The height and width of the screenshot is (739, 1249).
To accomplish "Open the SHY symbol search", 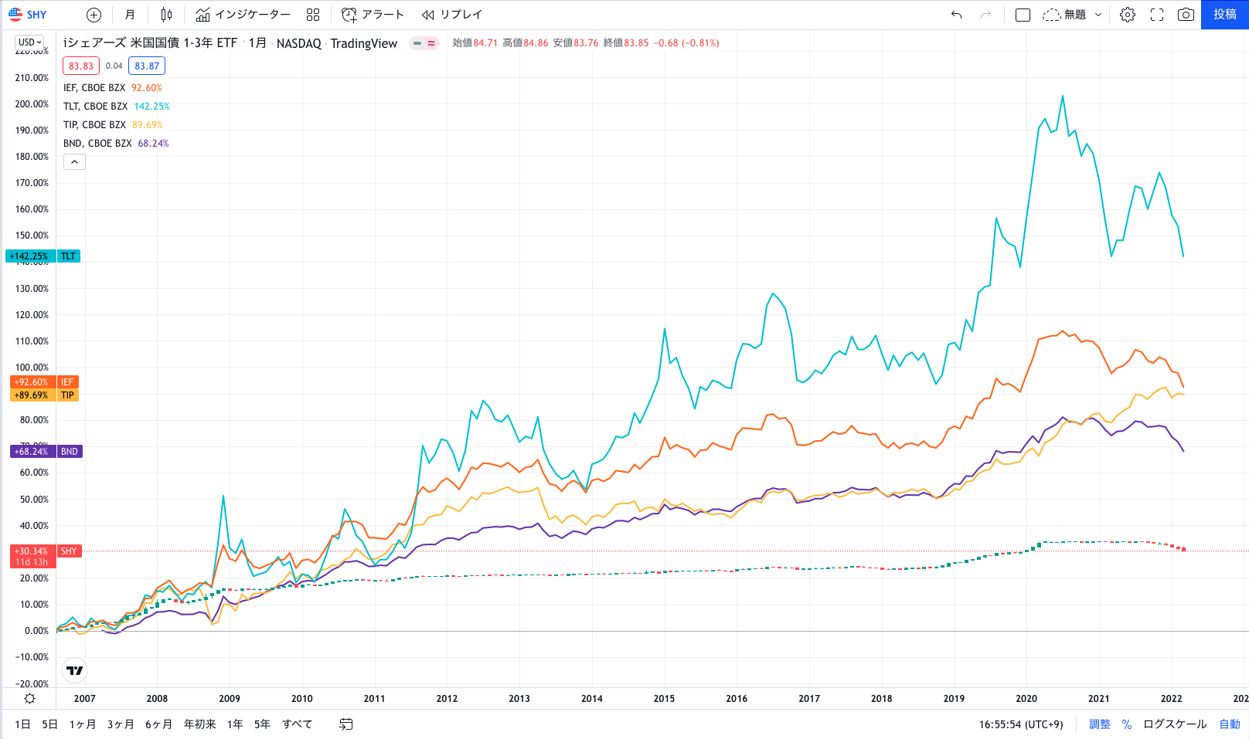I will 28,15.
